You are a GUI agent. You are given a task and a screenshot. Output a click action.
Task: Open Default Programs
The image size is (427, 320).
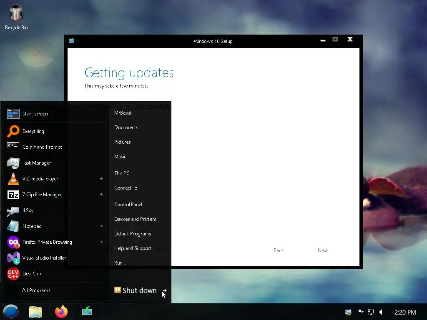[x=133, y=234]
